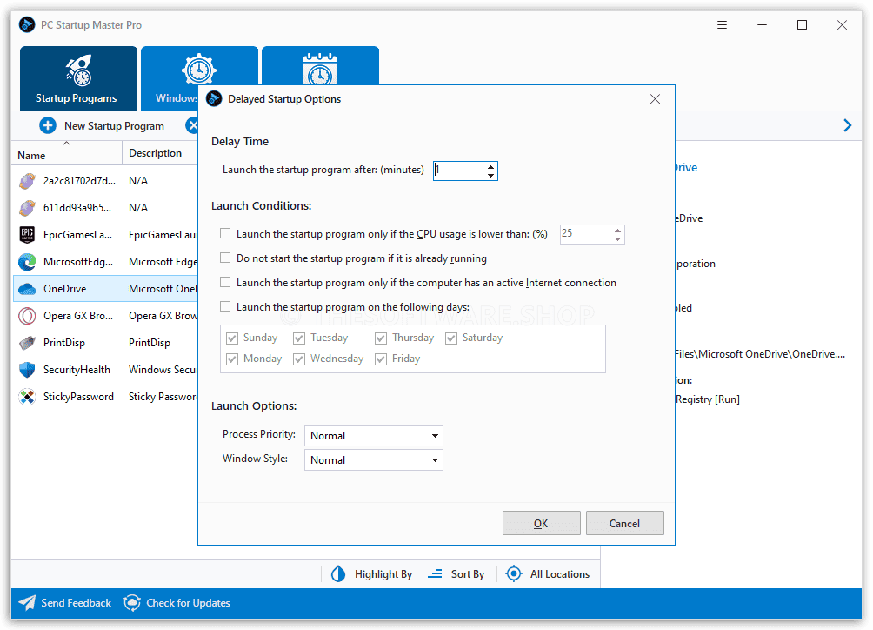Image resolution: width=873 pixels, height=630 pixels.
Task: Open the hamburger menu in the title bar
Action: (x=722, y=25)
